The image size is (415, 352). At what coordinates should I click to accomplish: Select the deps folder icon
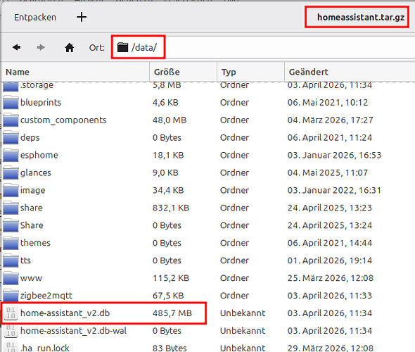pos(11,138)
